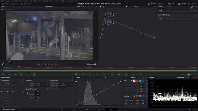
Task: Open the Scopes palette icon
Action: point(189,74)
